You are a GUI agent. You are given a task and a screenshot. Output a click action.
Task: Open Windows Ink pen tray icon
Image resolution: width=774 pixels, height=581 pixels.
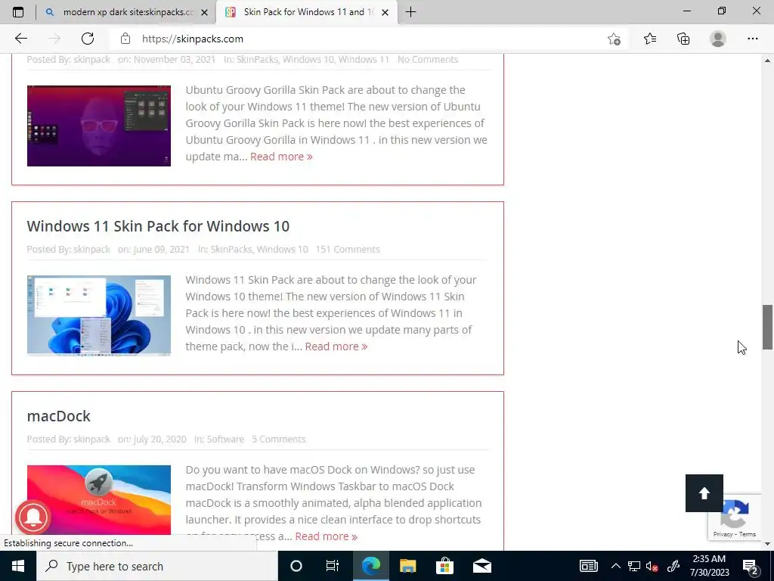point(673,566)
